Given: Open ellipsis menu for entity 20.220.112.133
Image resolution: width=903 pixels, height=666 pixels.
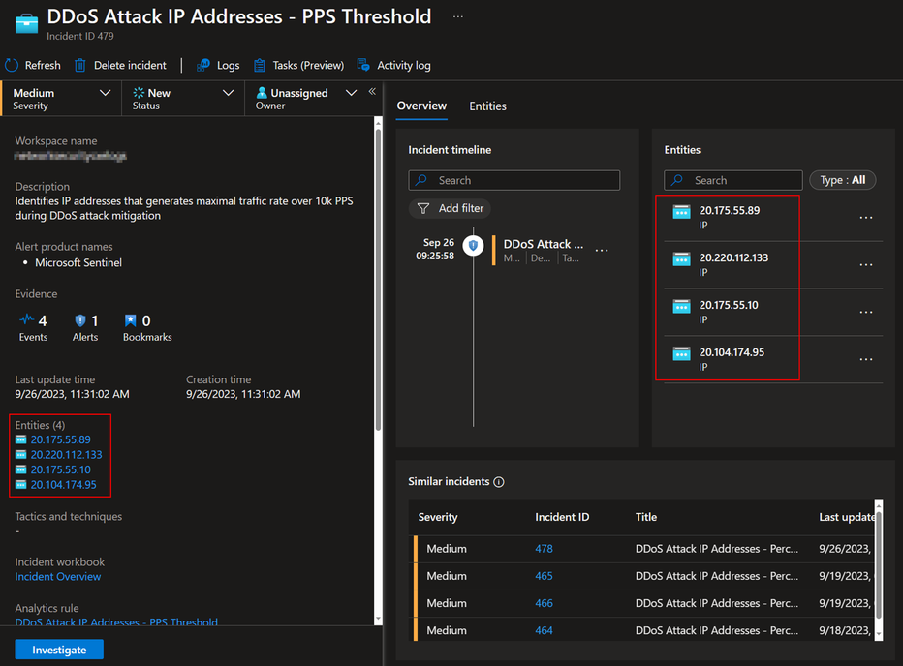Looking at the screenshot, I should tap(866, 265).
